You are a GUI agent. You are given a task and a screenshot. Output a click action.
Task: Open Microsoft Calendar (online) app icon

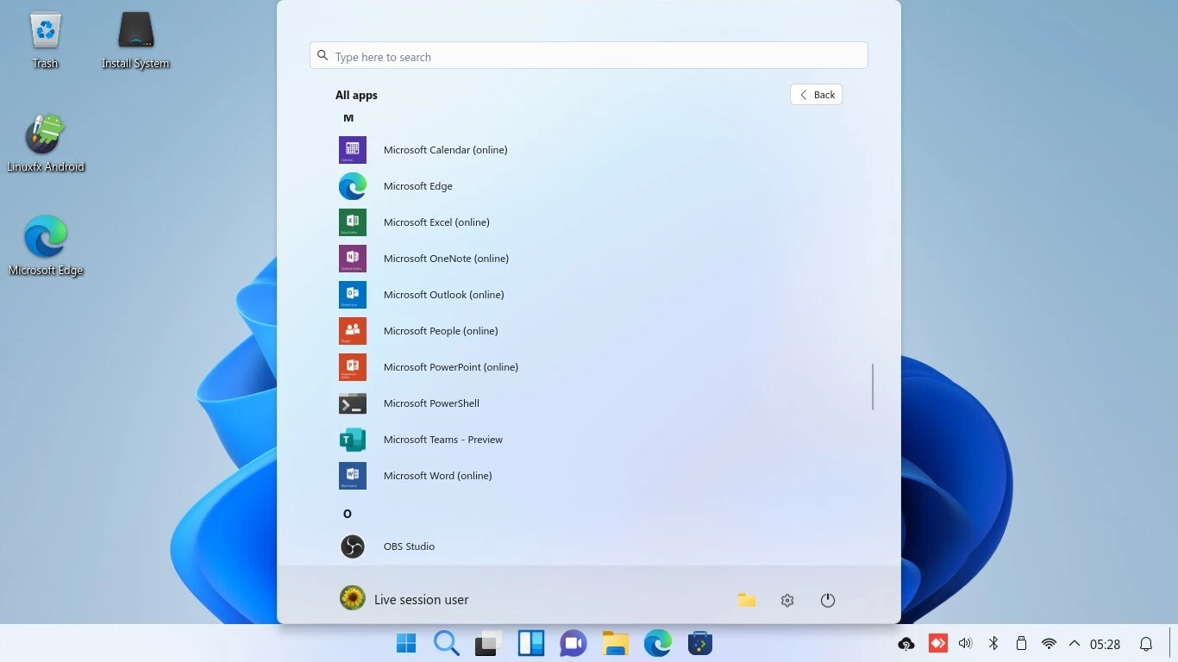pyautogui.click(x=353, y=150)
